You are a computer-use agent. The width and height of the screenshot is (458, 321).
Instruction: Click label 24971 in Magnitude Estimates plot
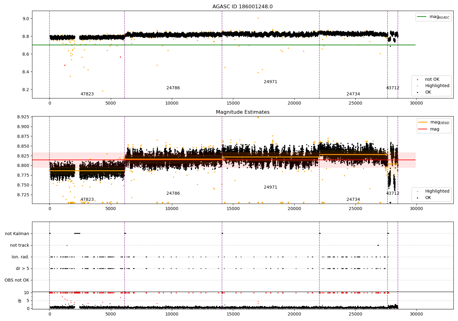coord(271,187)
